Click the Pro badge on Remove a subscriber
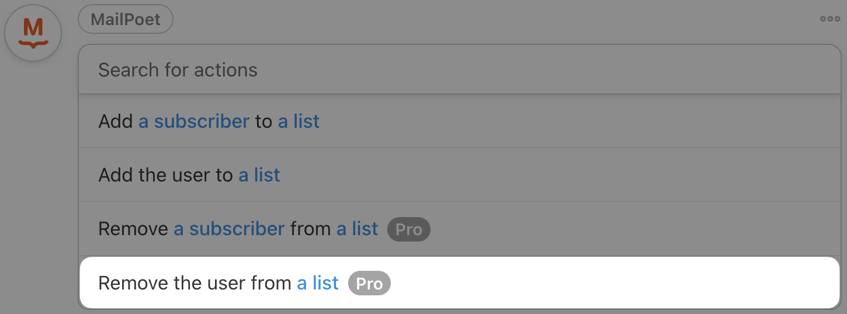Image resolution: width=847 pixels, height=314 pixels. coord(408,229)
